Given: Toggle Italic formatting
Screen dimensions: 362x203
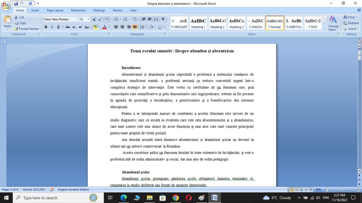Looking at the screenshot, I should (52, 27).
